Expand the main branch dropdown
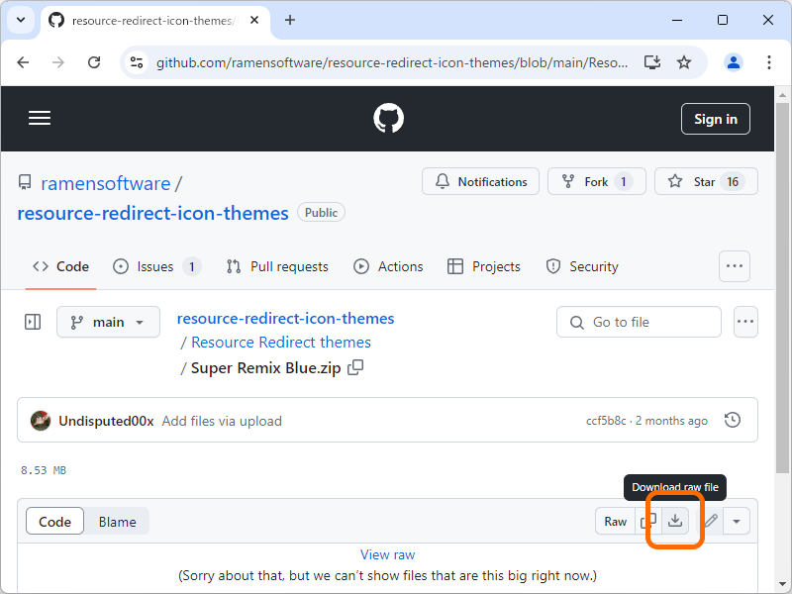Viewport: 792px width, 594px height. (108, 322)
